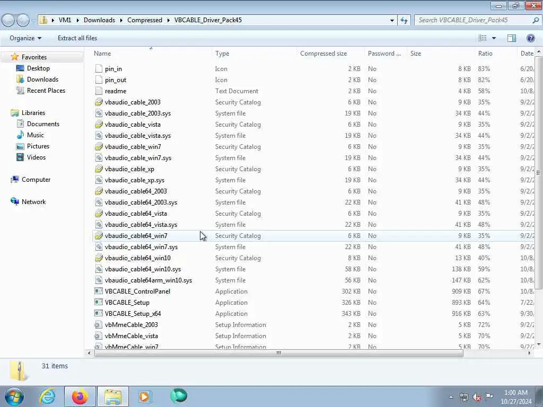Click the horizontal scrollbar right arrow
The image size is (543, 407).
pos(529,353)
